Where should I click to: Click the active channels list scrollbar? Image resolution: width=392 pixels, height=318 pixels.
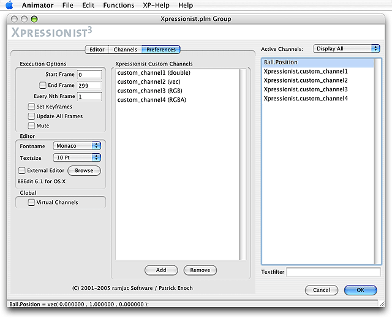377,161
